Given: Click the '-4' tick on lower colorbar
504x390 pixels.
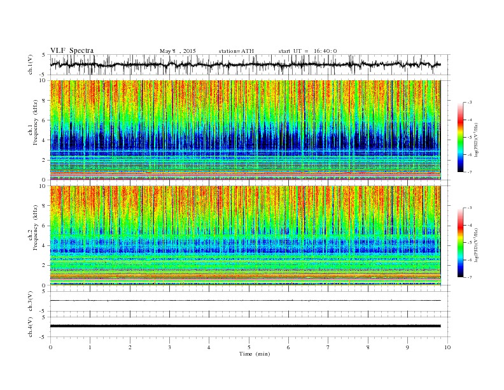Looking at the screenshot, I should (469, 225).
